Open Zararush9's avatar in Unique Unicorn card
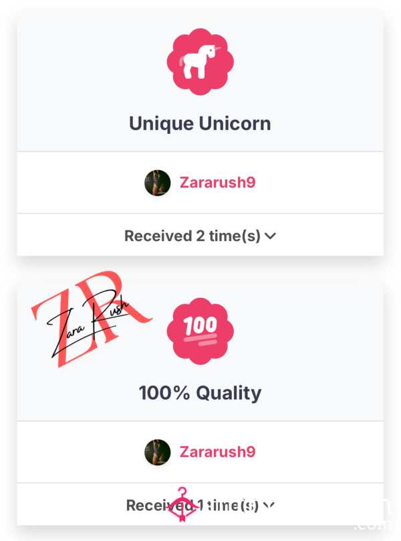Image resolution: width=401 pixels, height=541 pixels. pos(158,183)
